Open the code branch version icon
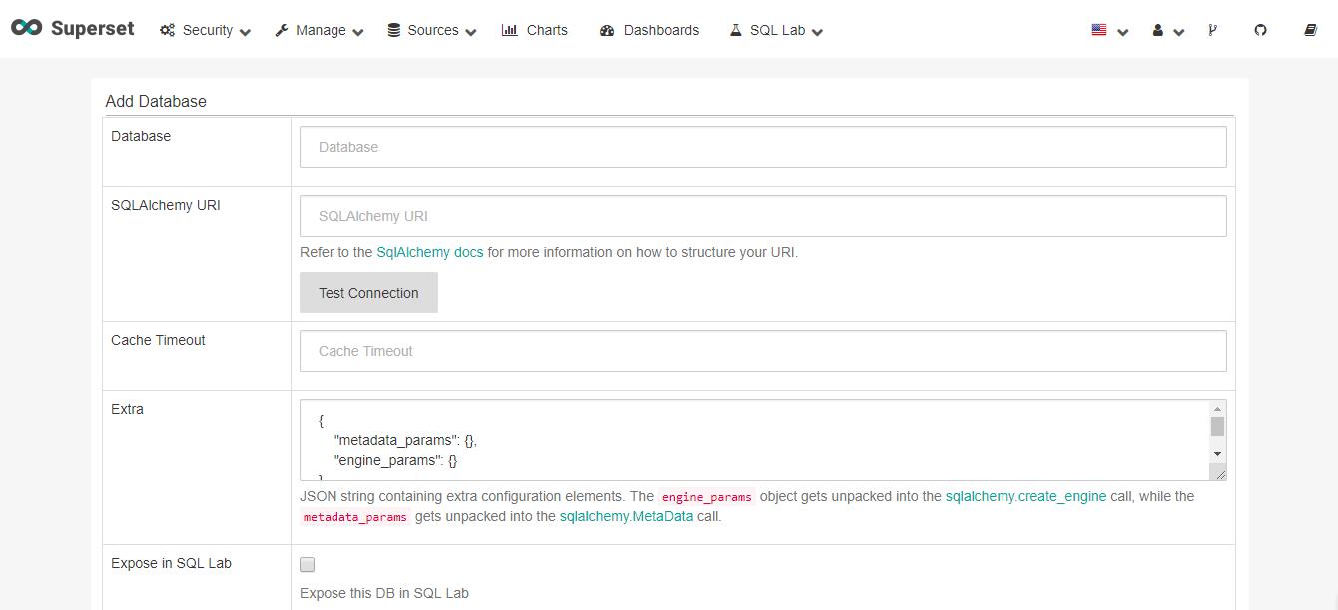 (x=1212, y=30)
